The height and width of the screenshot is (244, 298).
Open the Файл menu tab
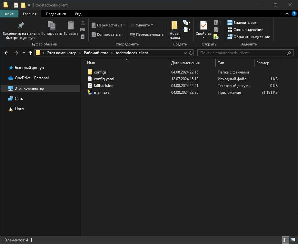9,14
